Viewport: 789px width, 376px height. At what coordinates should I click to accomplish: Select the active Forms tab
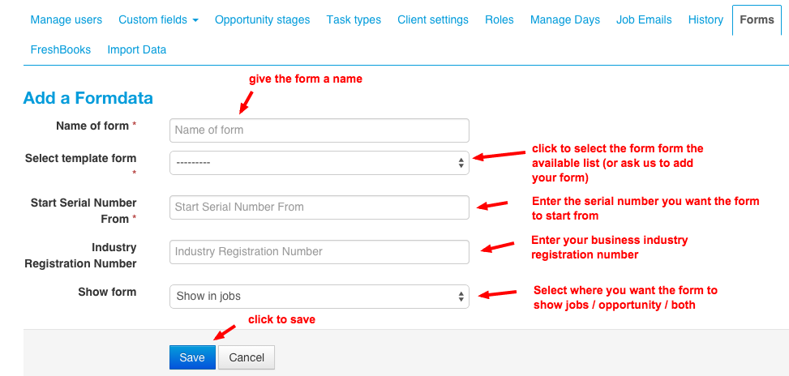click(757, 19)
